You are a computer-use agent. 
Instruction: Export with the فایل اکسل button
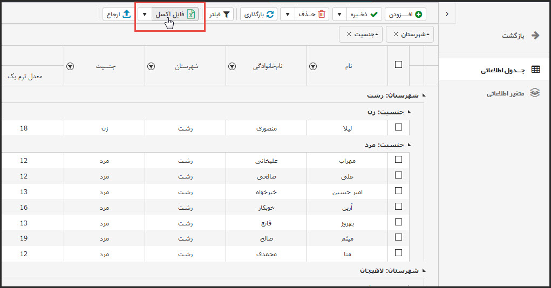[175, 15]
